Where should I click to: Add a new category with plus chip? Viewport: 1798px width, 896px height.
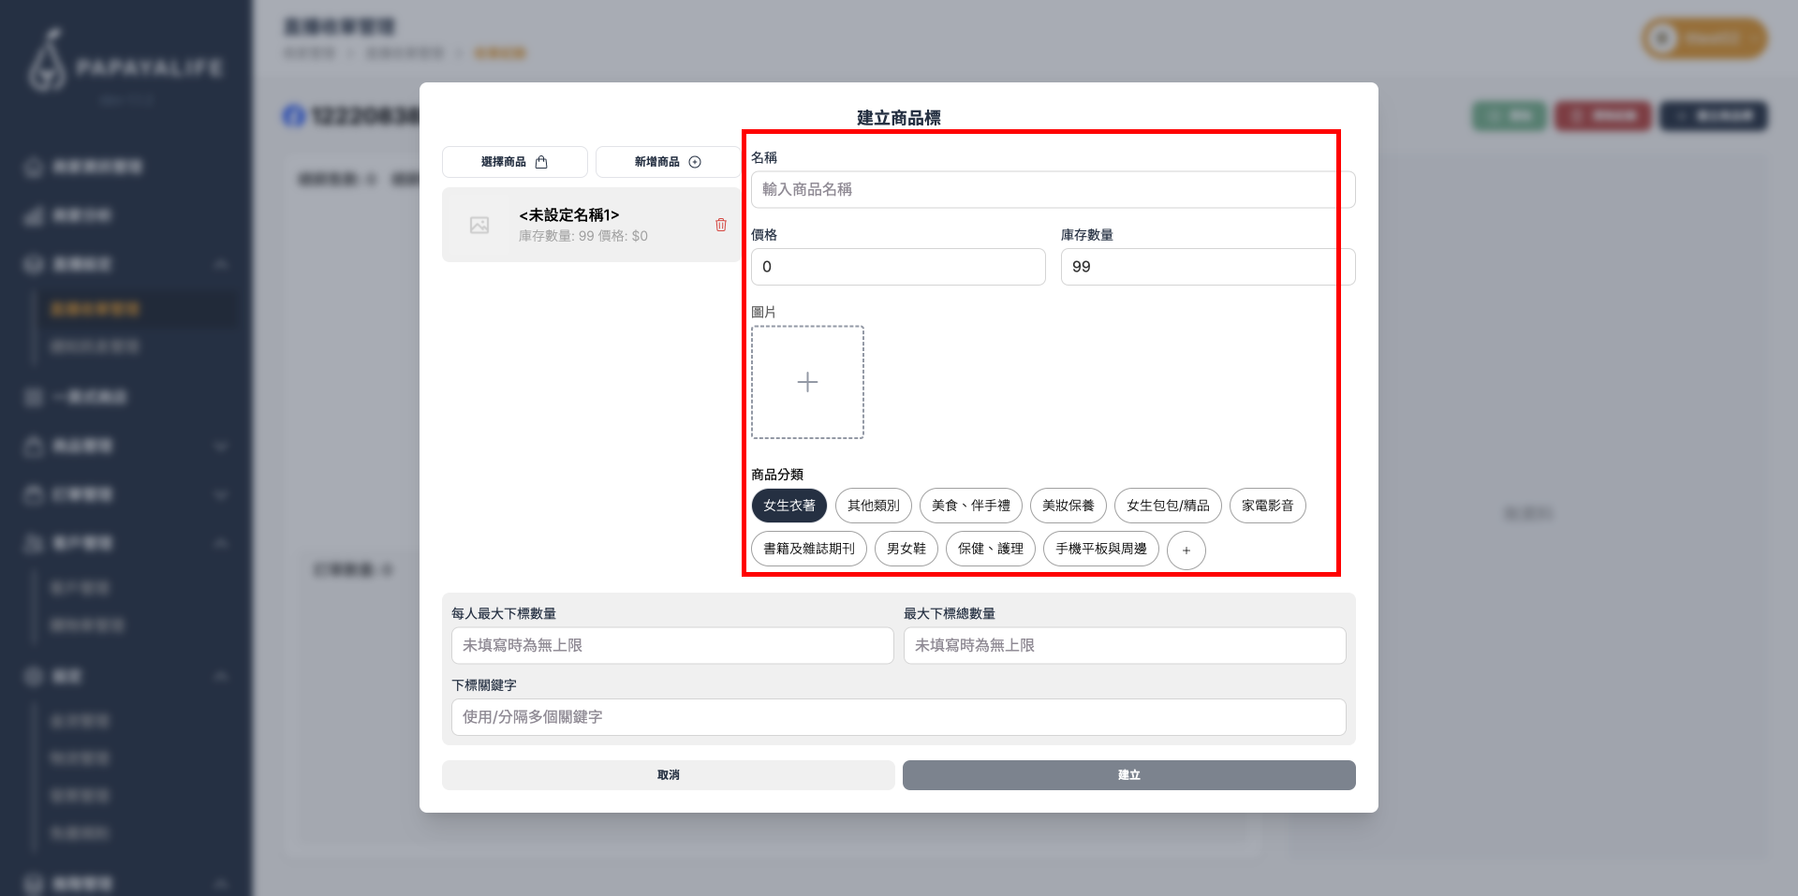tap(1186, 551)
